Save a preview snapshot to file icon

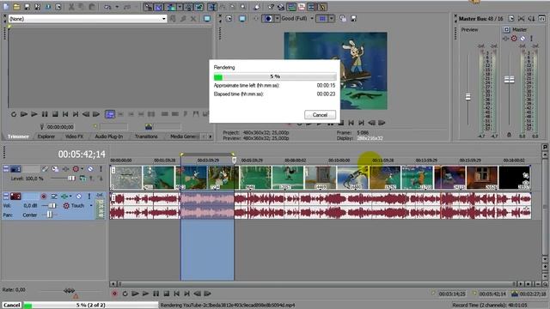[x=353, y=19]
